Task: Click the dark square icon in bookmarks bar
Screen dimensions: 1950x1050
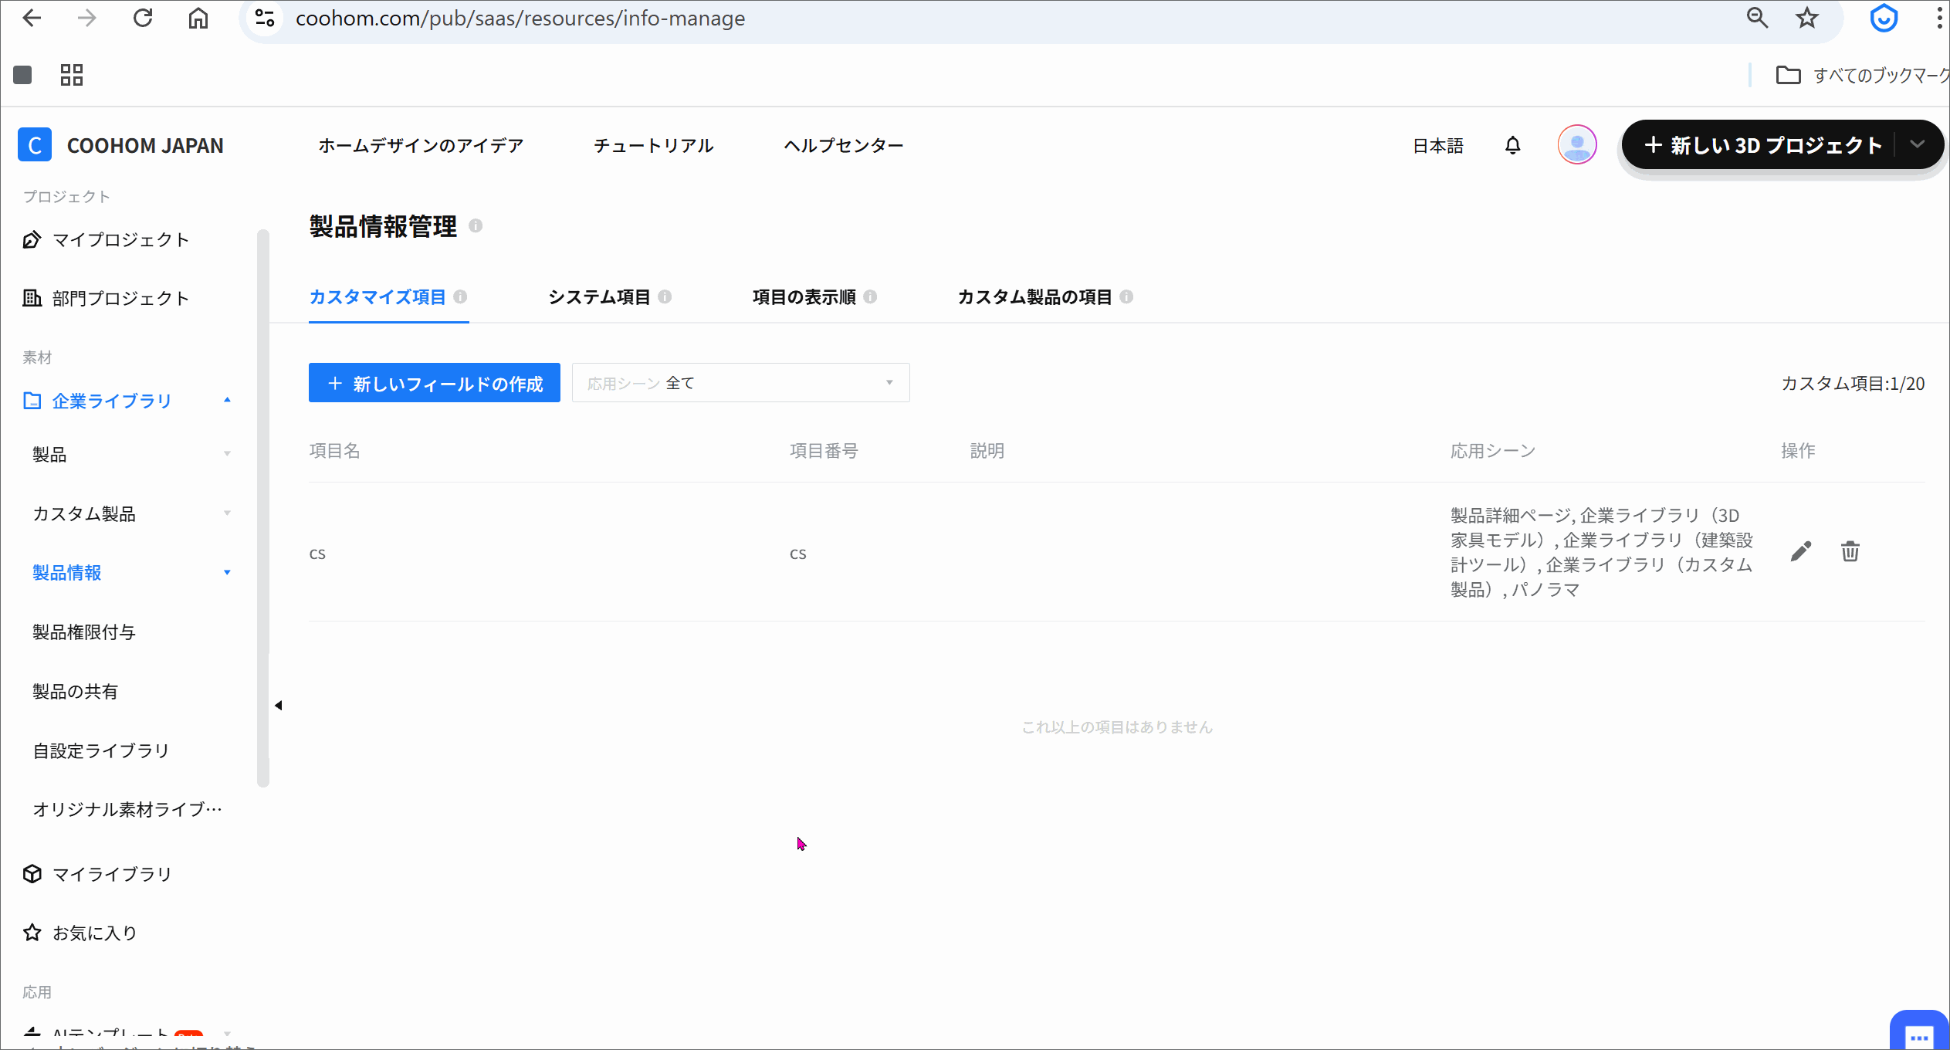Action: [22, 75]
